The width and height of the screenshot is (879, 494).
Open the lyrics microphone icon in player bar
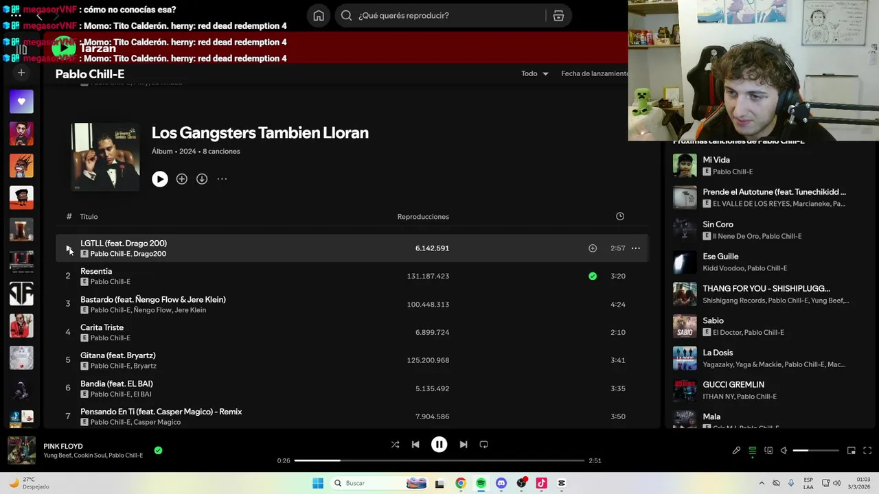pyautogui.click(x=736, y=451)
